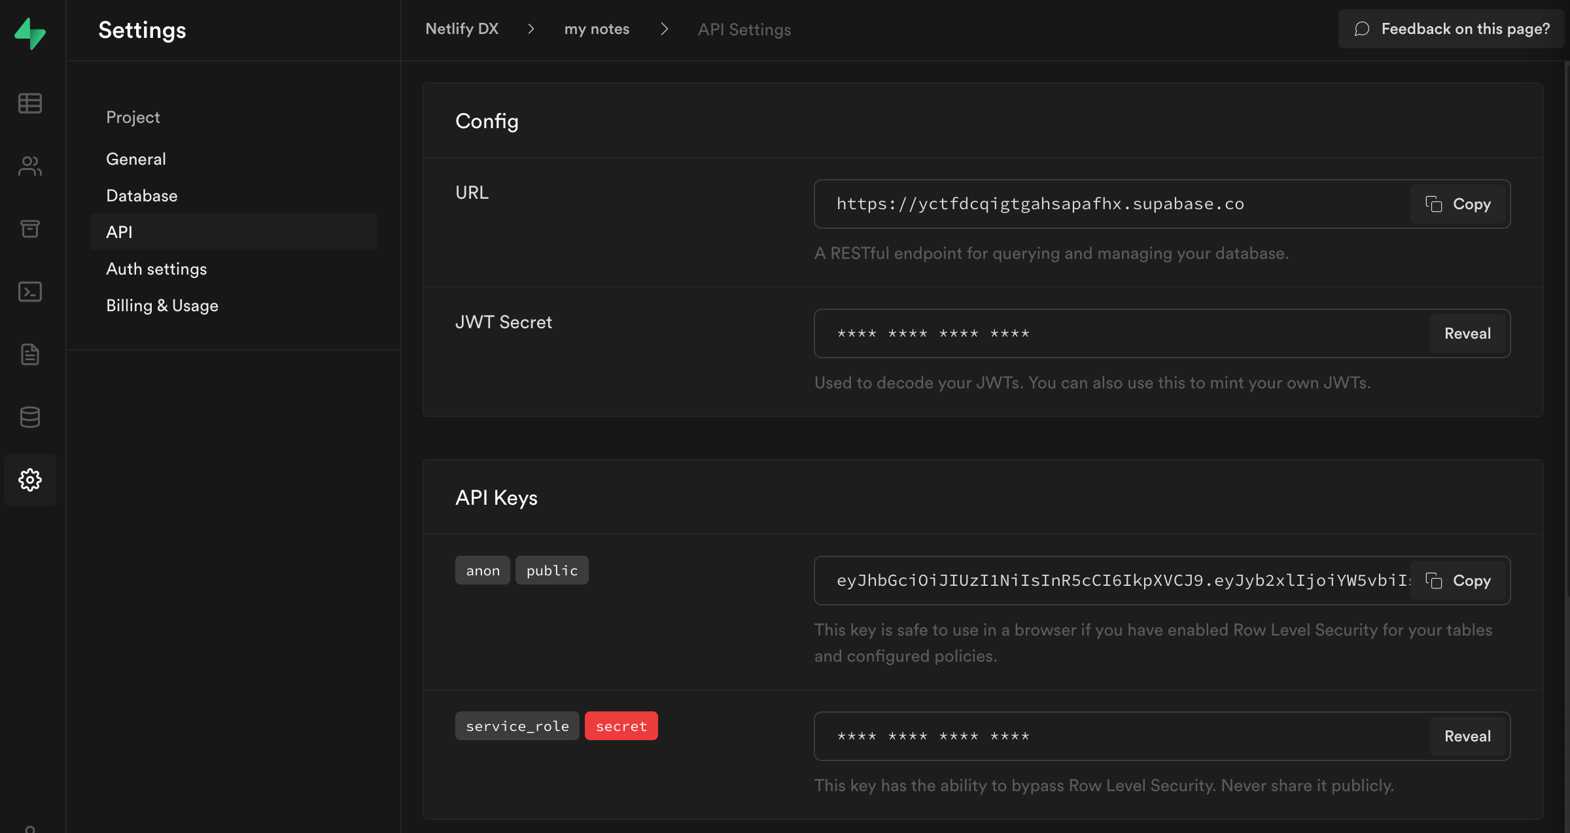Expand the my notes breadcrumb chevron
Viewport: 1570px width, 833px height.
[x=663, y=29]
